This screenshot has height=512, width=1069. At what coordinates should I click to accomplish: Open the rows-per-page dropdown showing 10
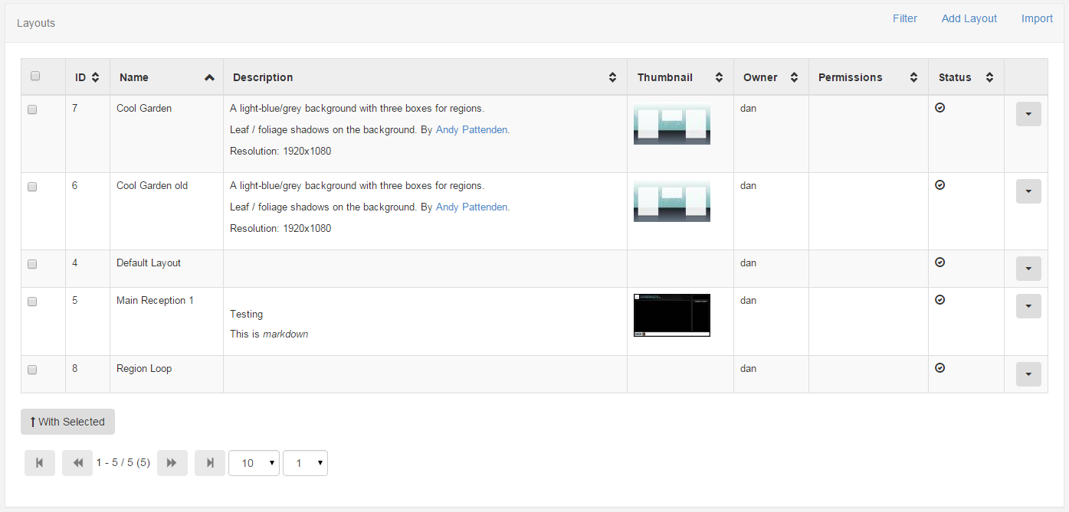pos(254,463)
